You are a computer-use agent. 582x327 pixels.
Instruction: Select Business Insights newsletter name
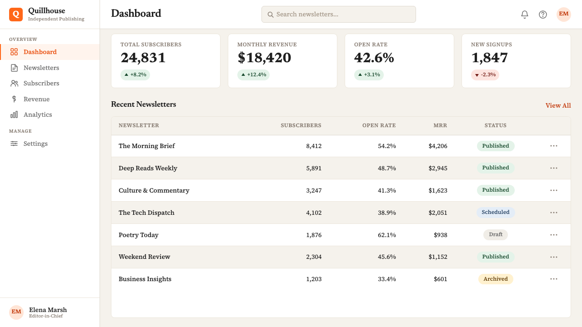(x=145, y=279)
